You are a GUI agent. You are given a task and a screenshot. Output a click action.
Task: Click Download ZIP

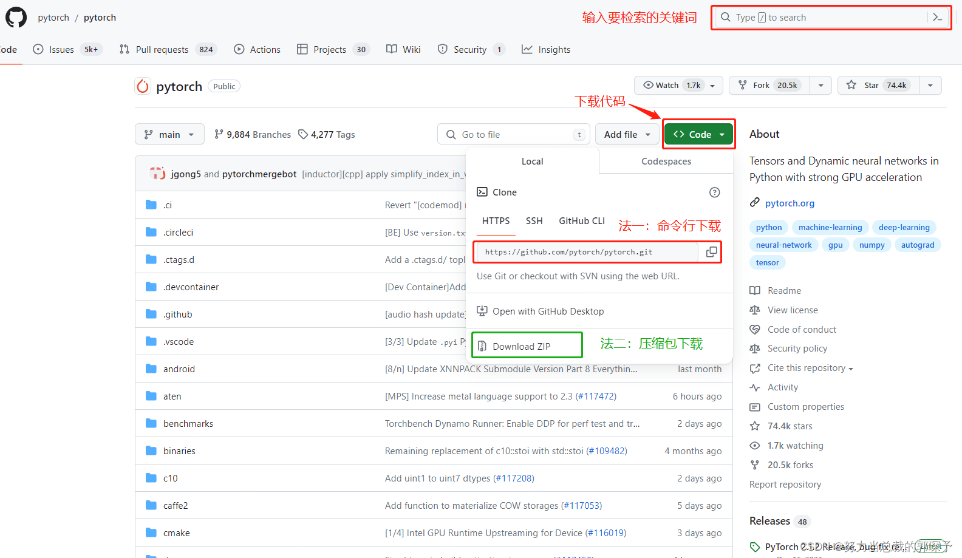[x=521, y=346]
